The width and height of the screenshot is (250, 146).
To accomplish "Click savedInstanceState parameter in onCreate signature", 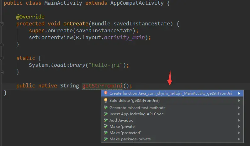I will (142, 24).
